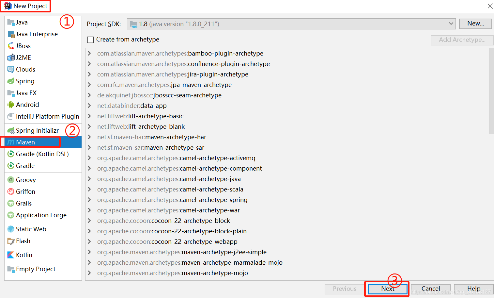Choose the Spring Initializr icon
Image resolution: width=494 pixels, height=298 pixels.
pos(11,131)
